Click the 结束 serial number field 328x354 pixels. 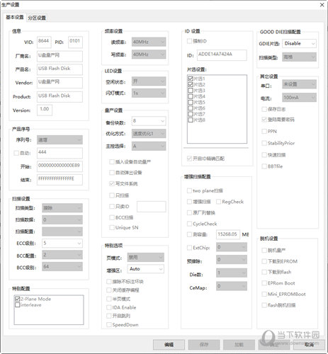pos(60,180)
